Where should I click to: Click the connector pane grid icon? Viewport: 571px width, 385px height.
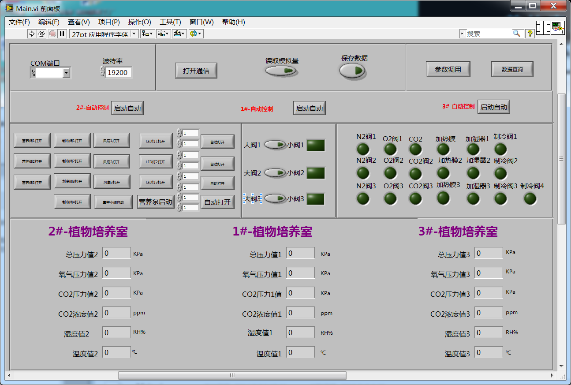pyautogui.click(x=543, y=28)
